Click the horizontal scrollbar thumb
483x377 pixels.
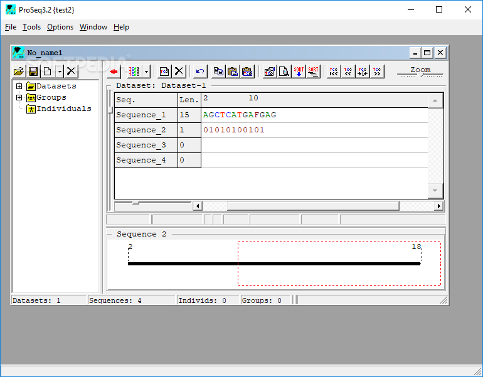(313, 206)
